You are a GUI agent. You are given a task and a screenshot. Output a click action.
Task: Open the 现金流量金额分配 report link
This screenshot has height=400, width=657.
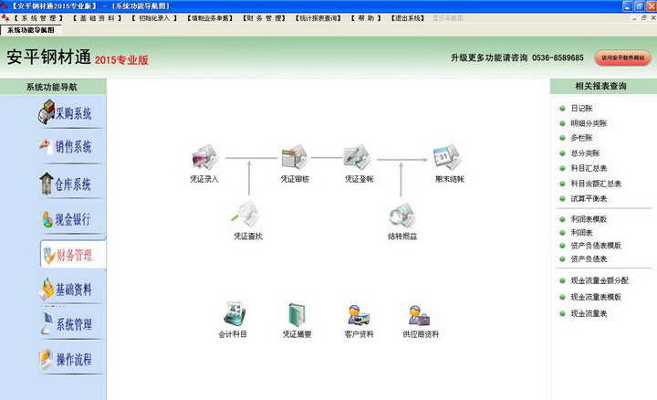point(600,280)
